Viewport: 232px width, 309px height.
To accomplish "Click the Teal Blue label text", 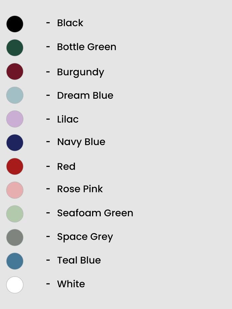I will (79, 260).
